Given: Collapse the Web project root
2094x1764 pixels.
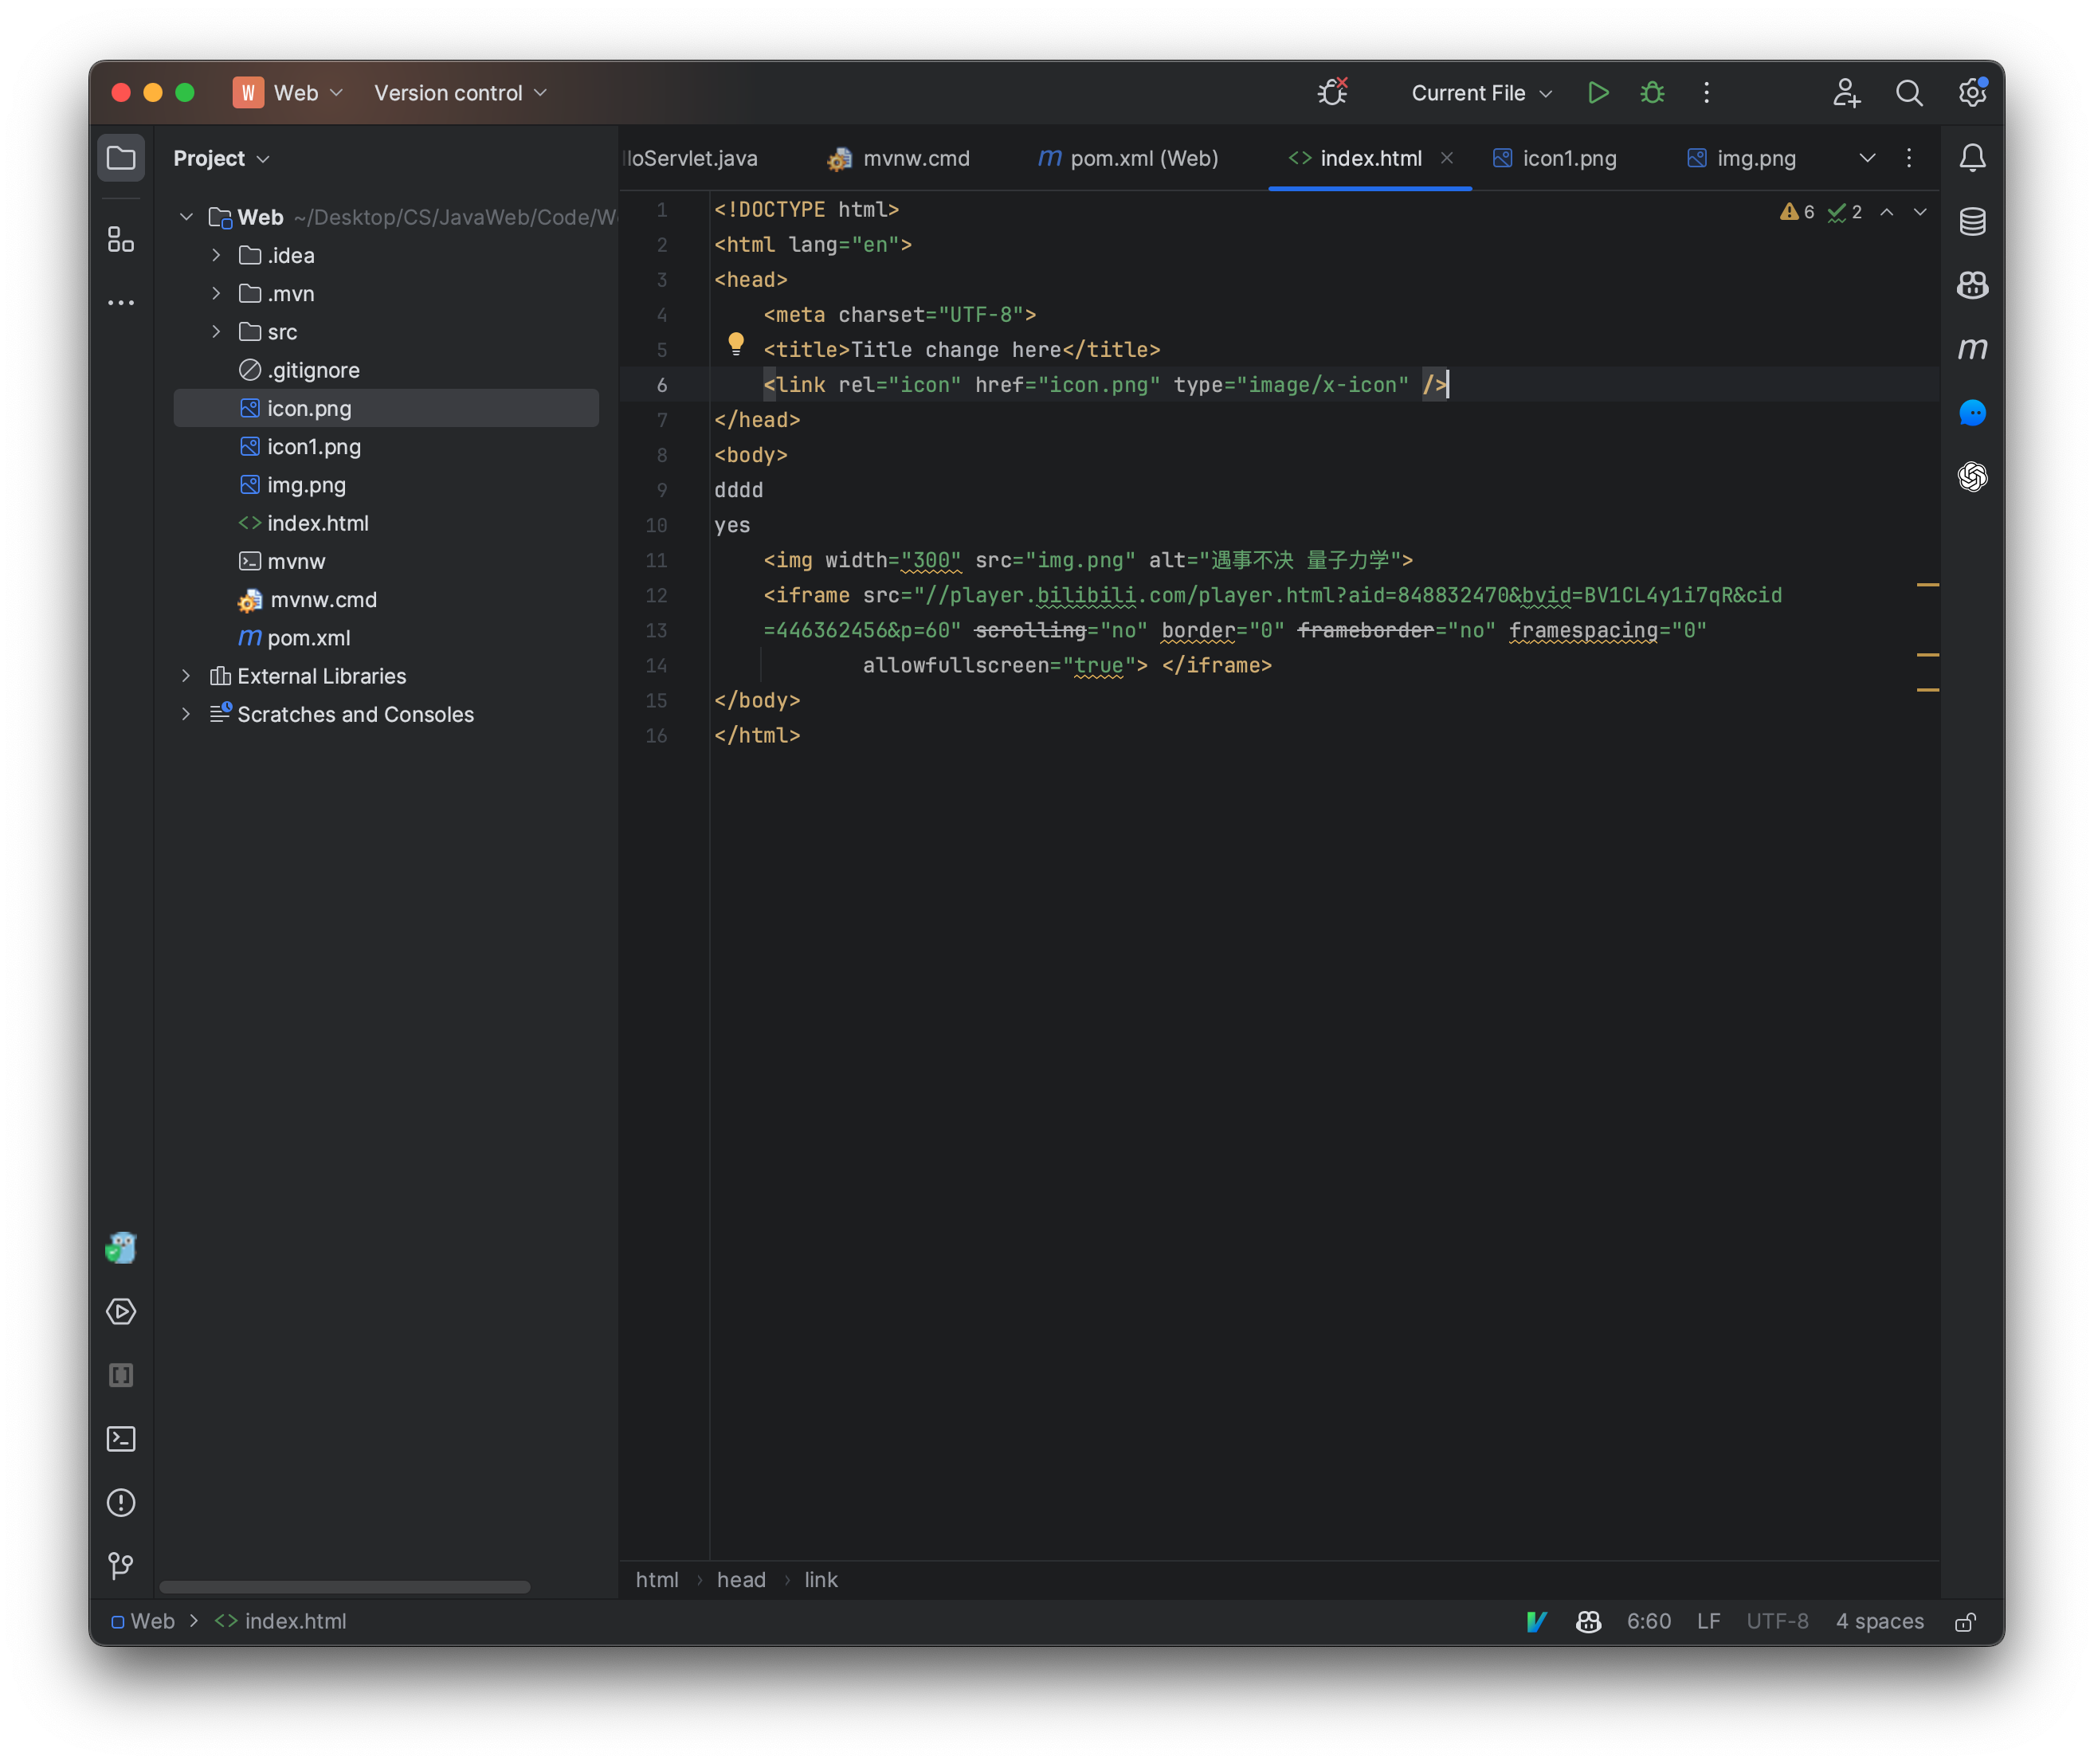Looking at the screenshot, I should click(186, 217).
